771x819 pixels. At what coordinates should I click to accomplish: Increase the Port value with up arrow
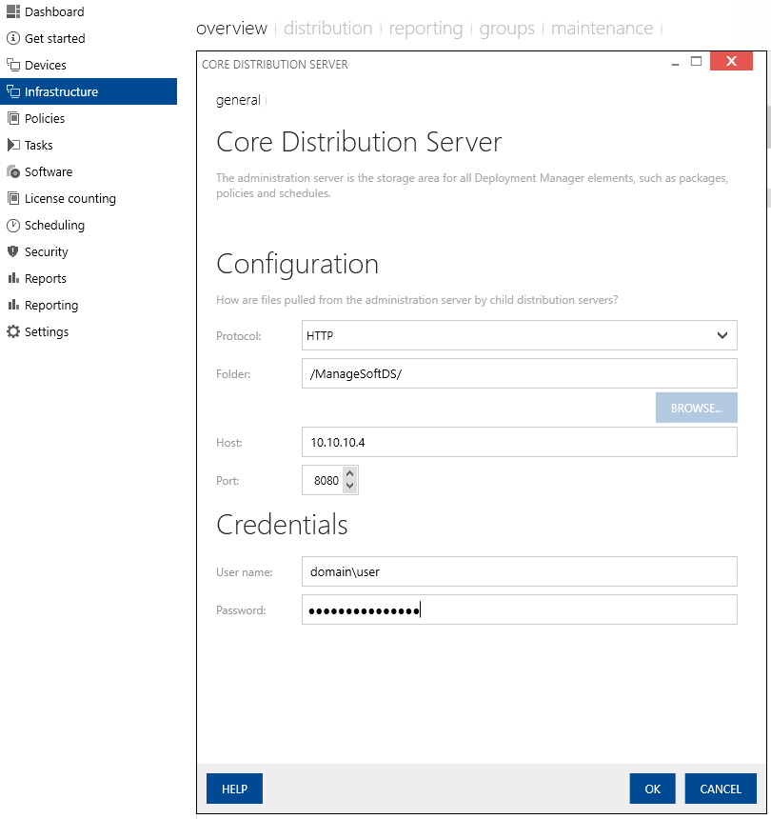point(349,473)
